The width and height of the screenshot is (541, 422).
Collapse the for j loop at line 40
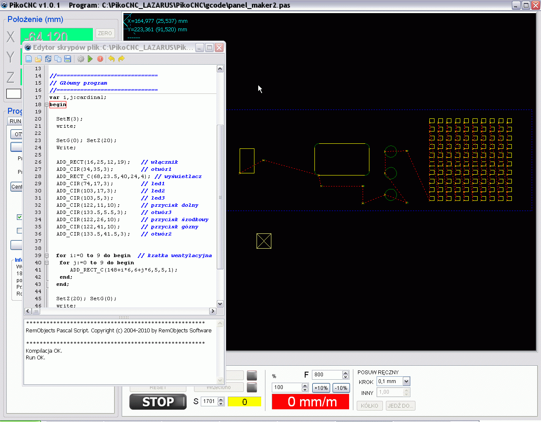pos(46,263)
